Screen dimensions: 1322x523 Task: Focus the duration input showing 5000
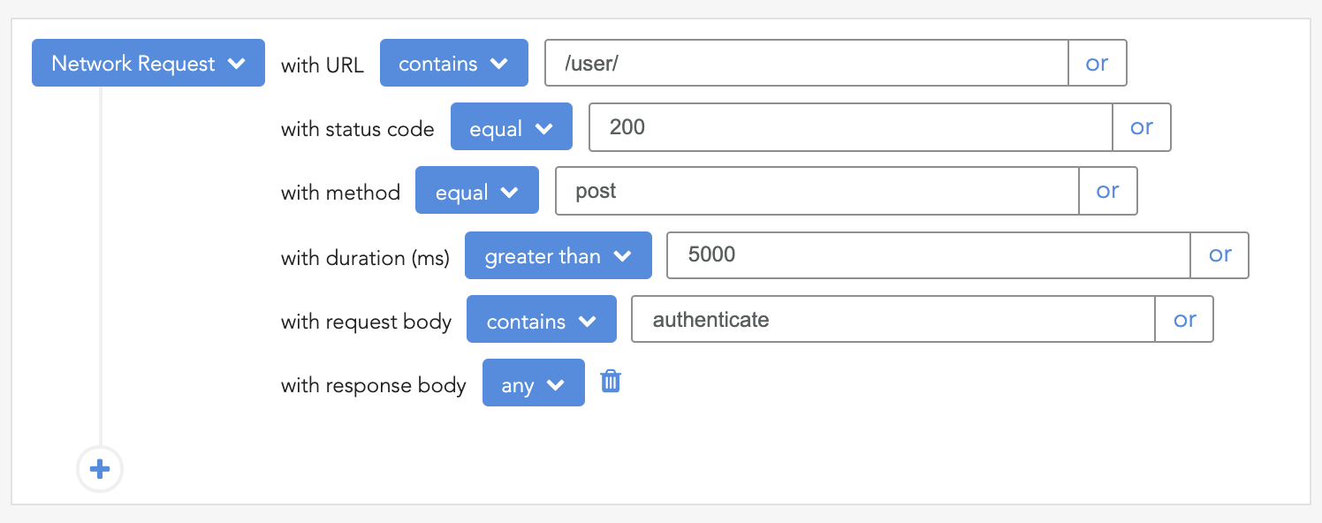pyautogui.click(x=928, y=256)
